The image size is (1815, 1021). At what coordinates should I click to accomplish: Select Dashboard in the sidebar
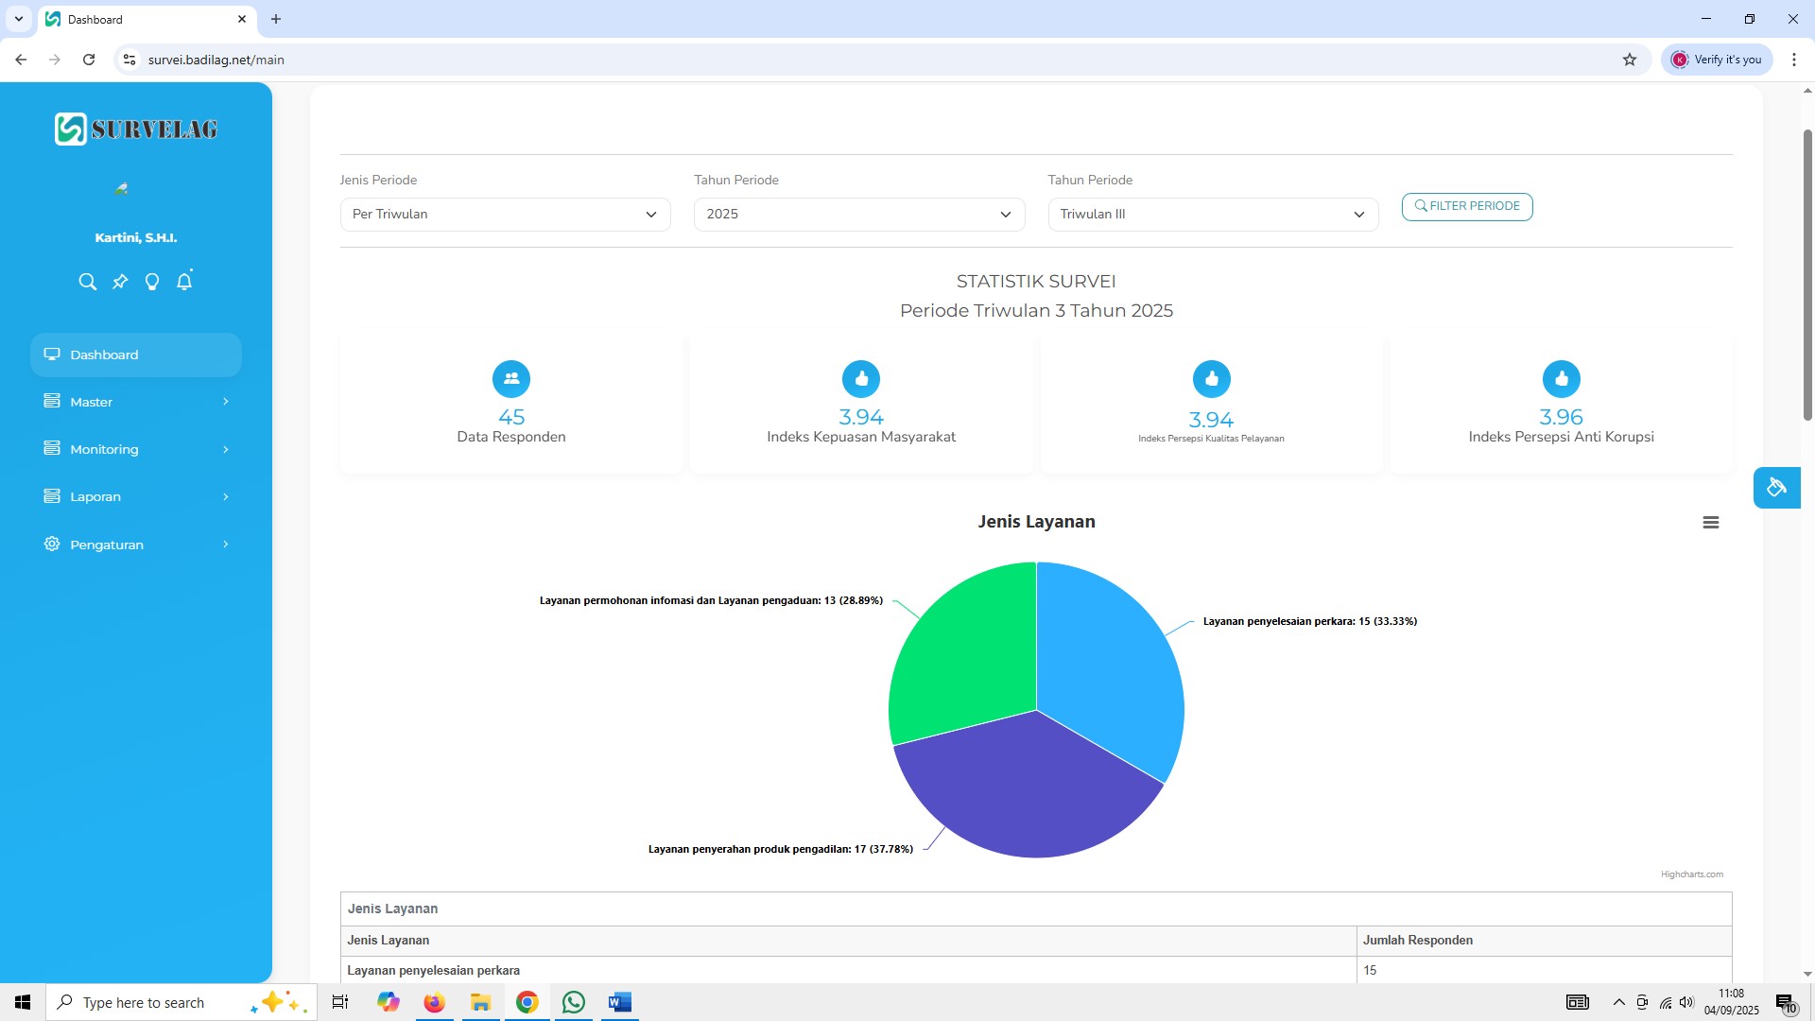pos(135,355)
